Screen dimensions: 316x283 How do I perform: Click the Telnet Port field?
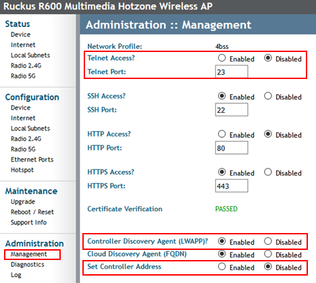click(232, 72)
